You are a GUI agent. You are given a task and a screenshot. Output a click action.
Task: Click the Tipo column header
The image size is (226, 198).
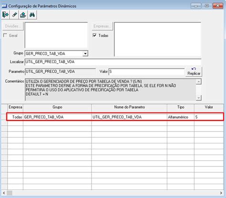coord(181,107)
